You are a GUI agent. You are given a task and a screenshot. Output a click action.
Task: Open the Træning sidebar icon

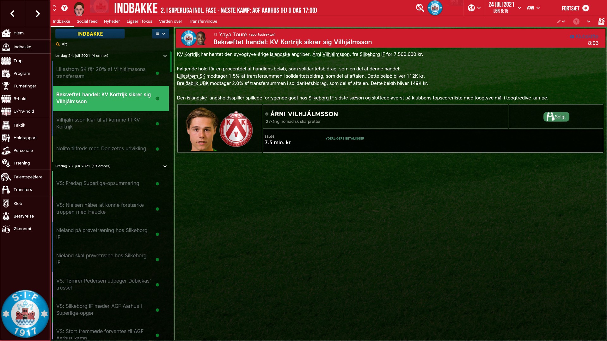(x=6, y=163)
